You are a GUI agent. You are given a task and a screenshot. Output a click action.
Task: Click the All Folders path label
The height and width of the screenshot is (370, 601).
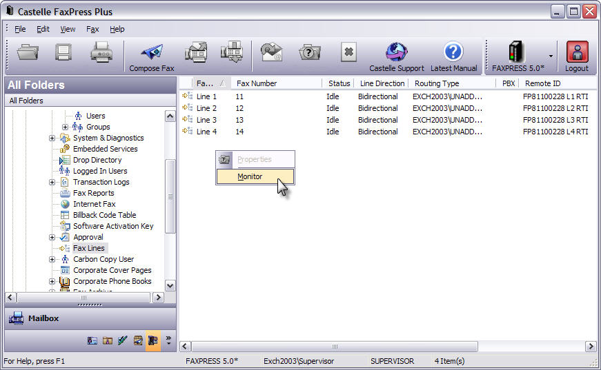click(26, 101)
